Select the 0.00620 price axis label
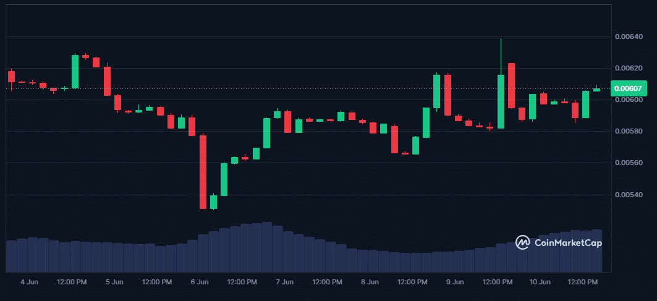 627,68
